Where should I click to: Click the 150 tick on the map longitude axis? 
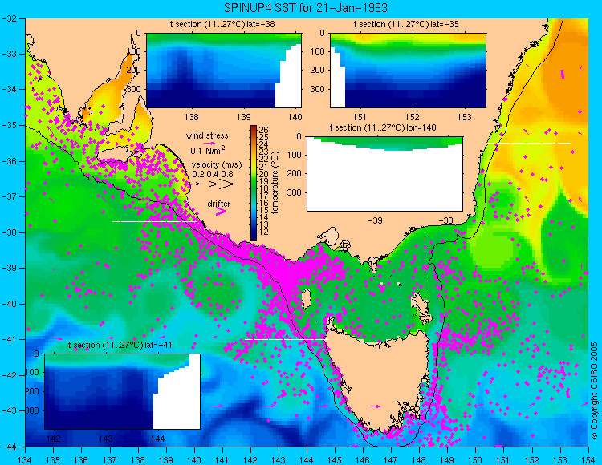coord(475,459)
